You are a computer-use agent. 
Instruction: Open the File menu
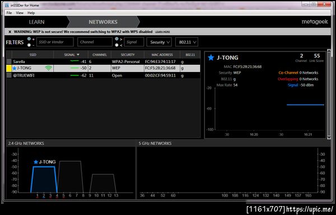(x=9, y=13)
